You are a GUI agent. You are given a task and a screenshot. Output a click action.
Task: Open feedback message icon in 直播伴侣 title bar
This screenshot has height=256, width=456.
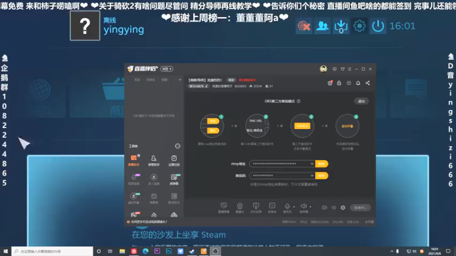(335, 69)
